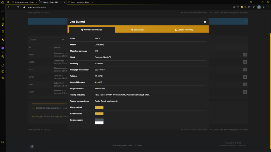Open Twitch panel in sidebar
Screen dimensions: 271x152
point(3,25)
